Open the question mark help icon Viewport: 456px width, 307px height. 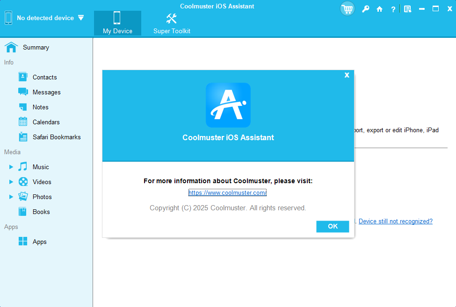(x=393, y=9)
